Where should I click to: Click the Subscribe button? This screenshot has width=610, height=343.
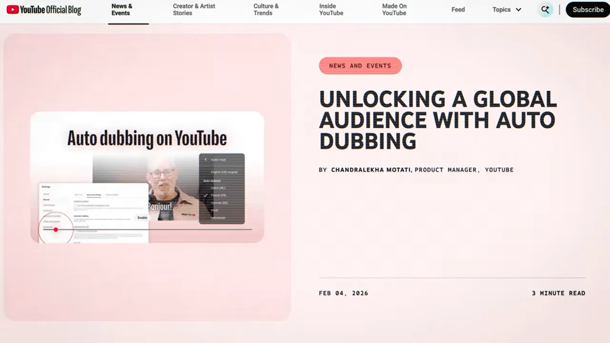(588, 10)
